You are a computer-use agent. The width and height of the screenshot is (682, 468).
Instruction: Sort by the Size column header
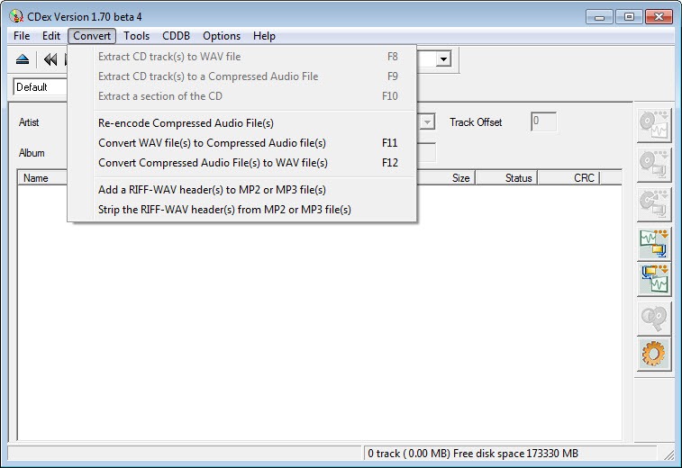point(446,177)
